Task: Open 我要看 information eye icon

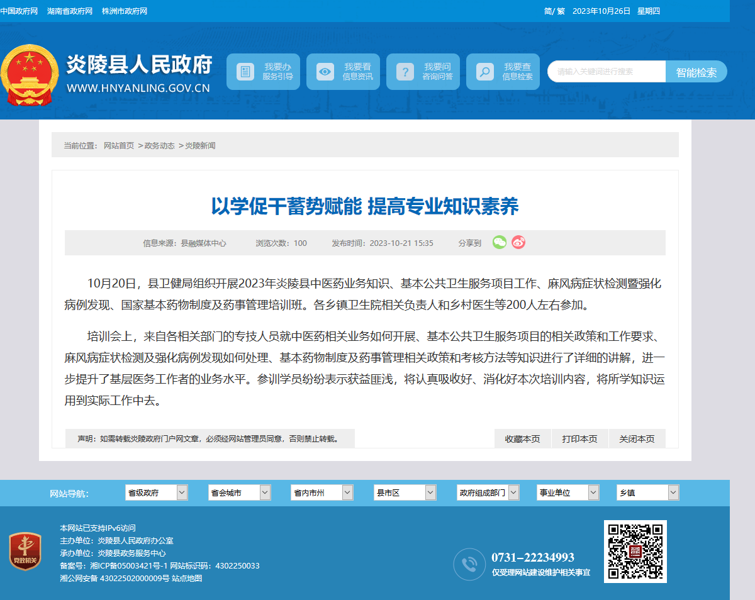Action: (x=325, y=72)
